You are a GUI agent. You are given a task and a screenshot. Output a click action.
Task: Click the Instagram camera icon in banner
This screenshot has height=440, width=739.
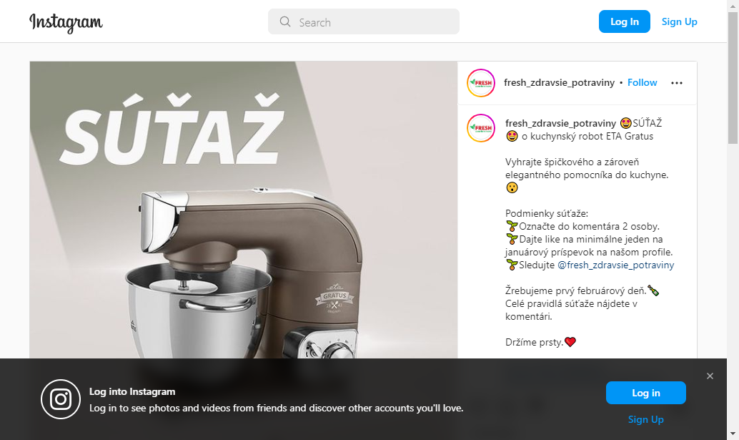61,399
